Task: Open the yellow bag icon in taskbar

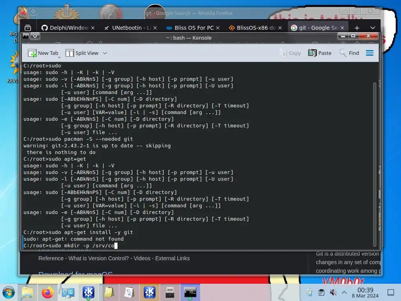Action: [109, 292]
